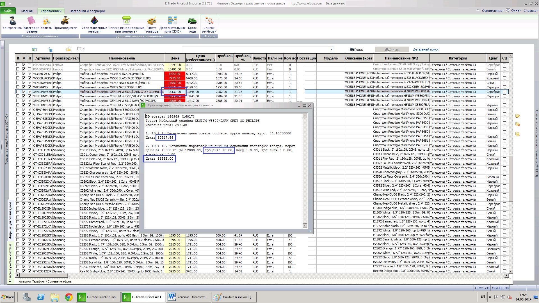This screenshot has width=539, height=303.
Task: Click the Списки игнорирования recycle bin icon
Action: click(126, 20)
